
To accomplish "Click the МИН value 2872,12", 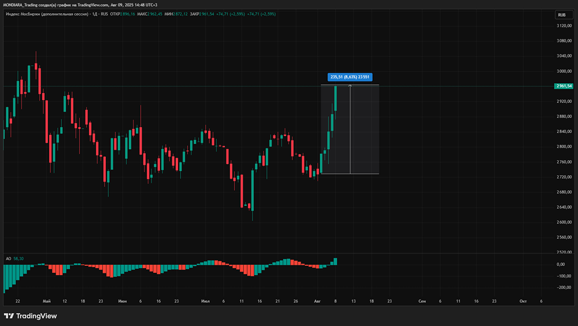I will point(180,14).
